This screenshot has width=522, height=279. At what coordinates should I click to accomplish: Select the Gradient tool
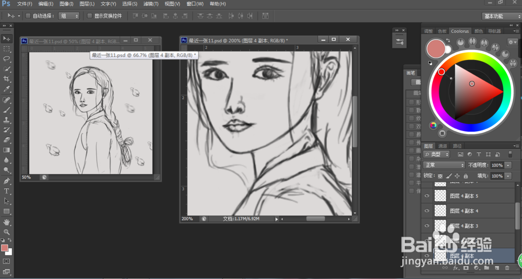(7, 150)
